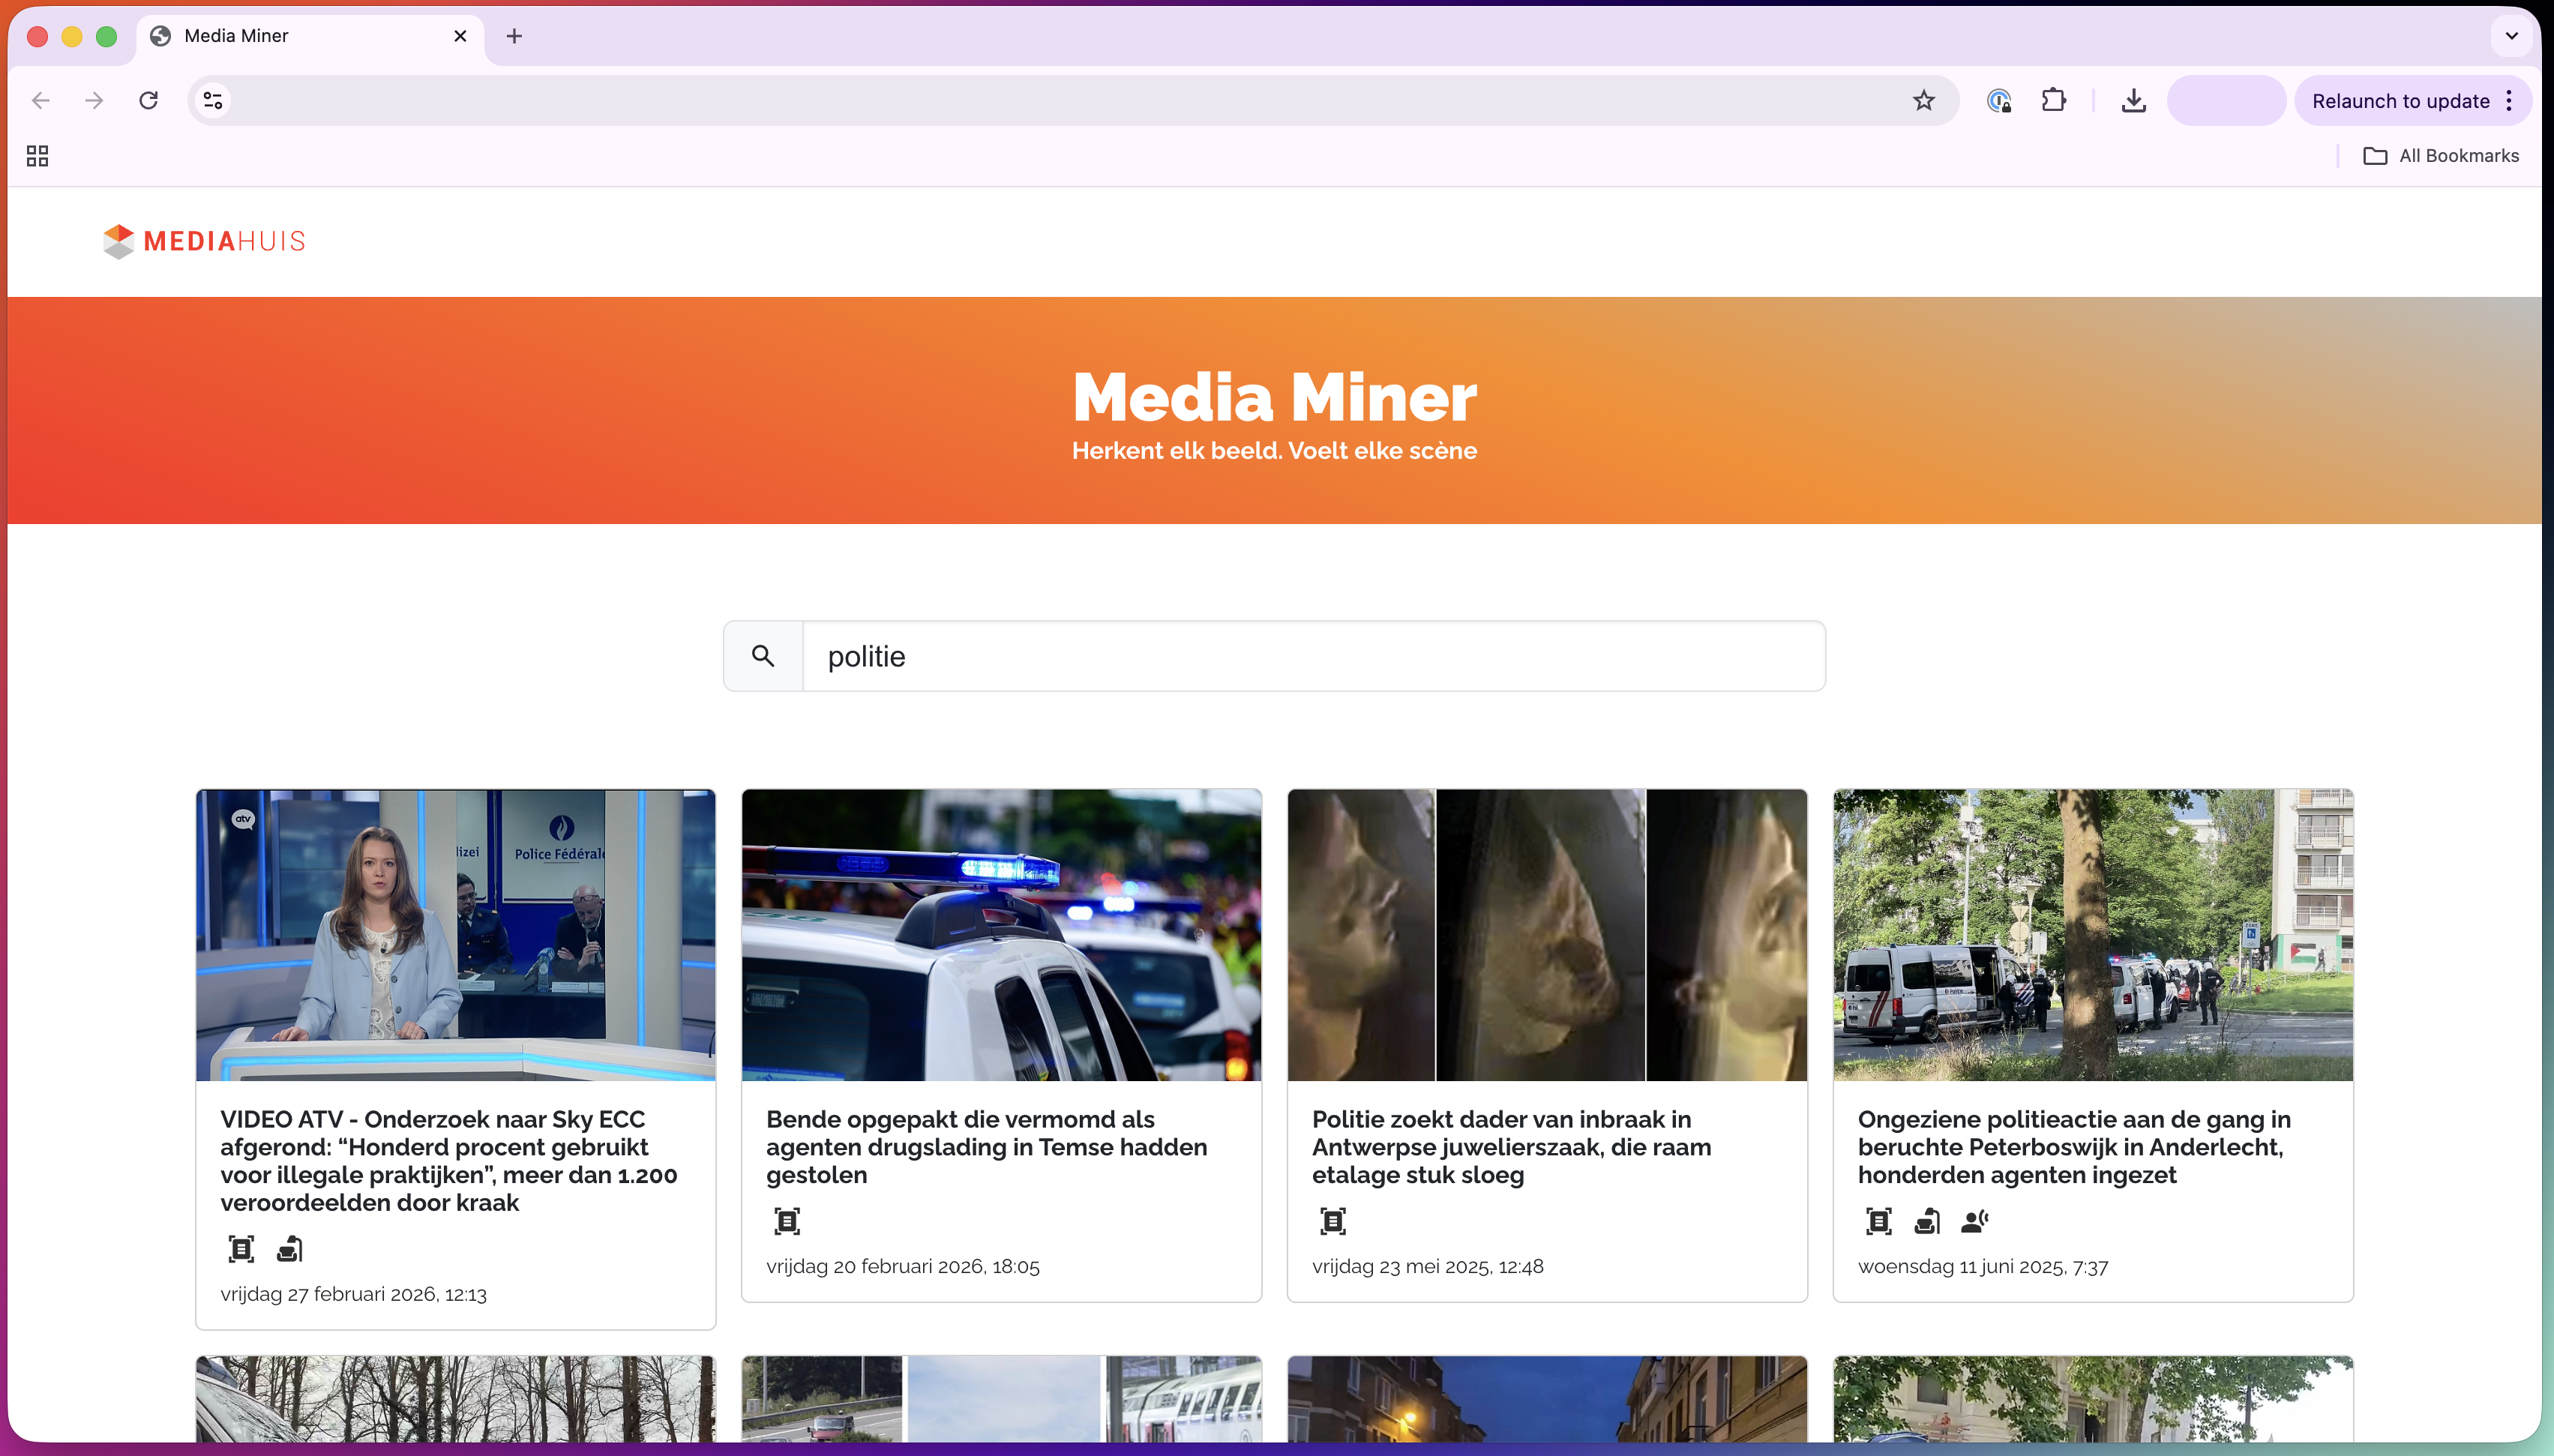Select the image-match icon on the Temse drugslading card
This screenshot has width=2554, height=1456.
coord(787,1220)
